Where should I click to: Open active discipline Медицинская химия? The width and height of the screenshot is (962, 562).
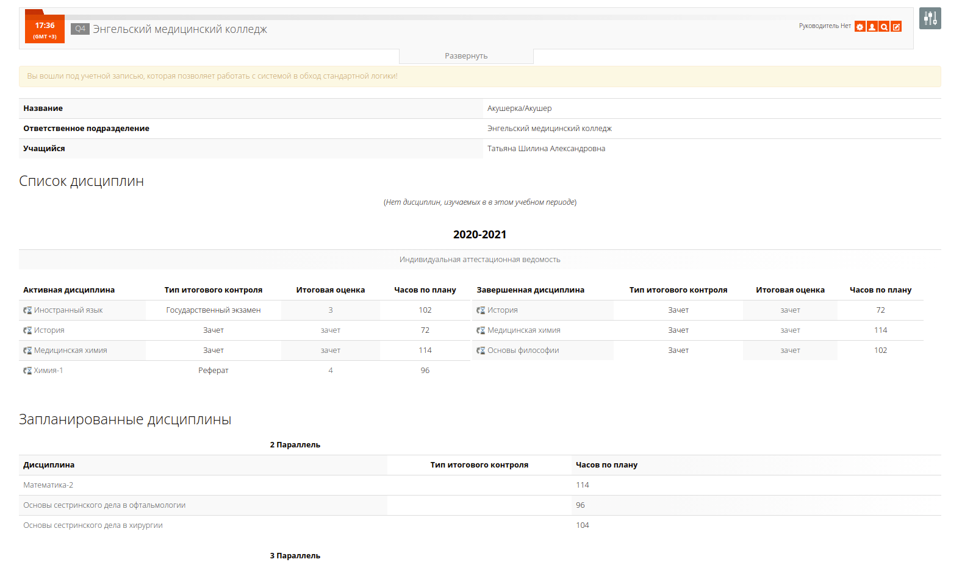coord(71,350)
